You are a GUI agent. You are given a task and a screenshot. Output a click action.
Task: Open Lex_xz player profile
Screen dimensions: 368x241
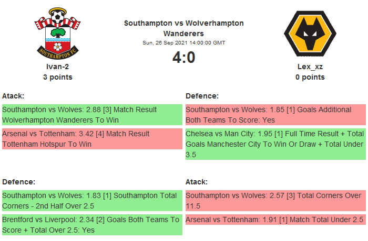(x=310, y=67)
